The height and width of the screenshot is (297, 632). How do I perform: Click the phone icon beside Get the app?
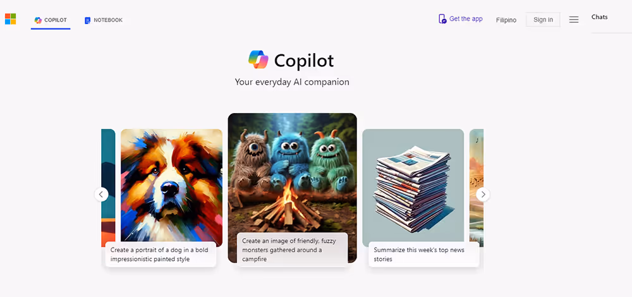point(442,19)
